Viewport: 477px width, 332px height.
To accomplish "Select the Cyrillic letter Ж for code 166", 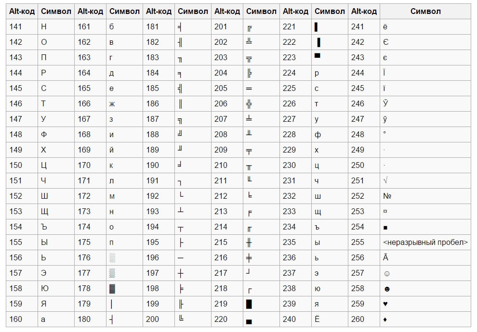I will [112, 104].
